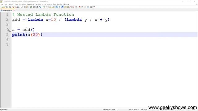This screenshot has width=198, height=111.
Task: Toggle the file monitoring eye icon
Action: pos(76,7)
